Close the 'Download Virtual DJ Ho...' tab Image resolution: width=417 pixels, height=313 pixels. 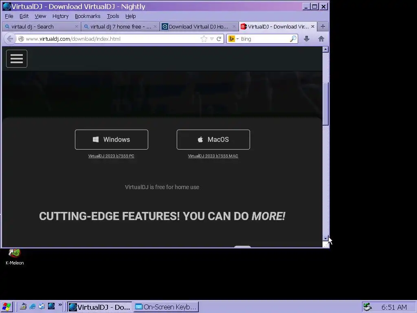tap(234, 26)
